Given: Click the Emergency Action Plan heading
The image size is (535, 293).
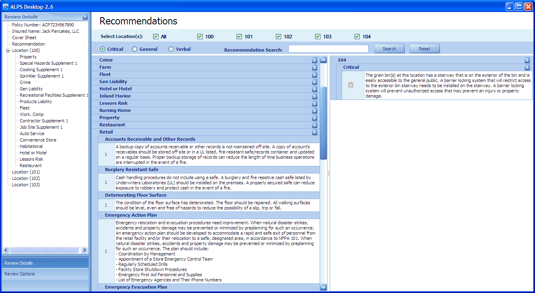Looking at the screenshot, I should pos(131,215).
